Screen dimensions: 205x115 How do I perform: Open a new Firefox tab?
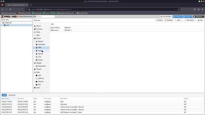31,5
